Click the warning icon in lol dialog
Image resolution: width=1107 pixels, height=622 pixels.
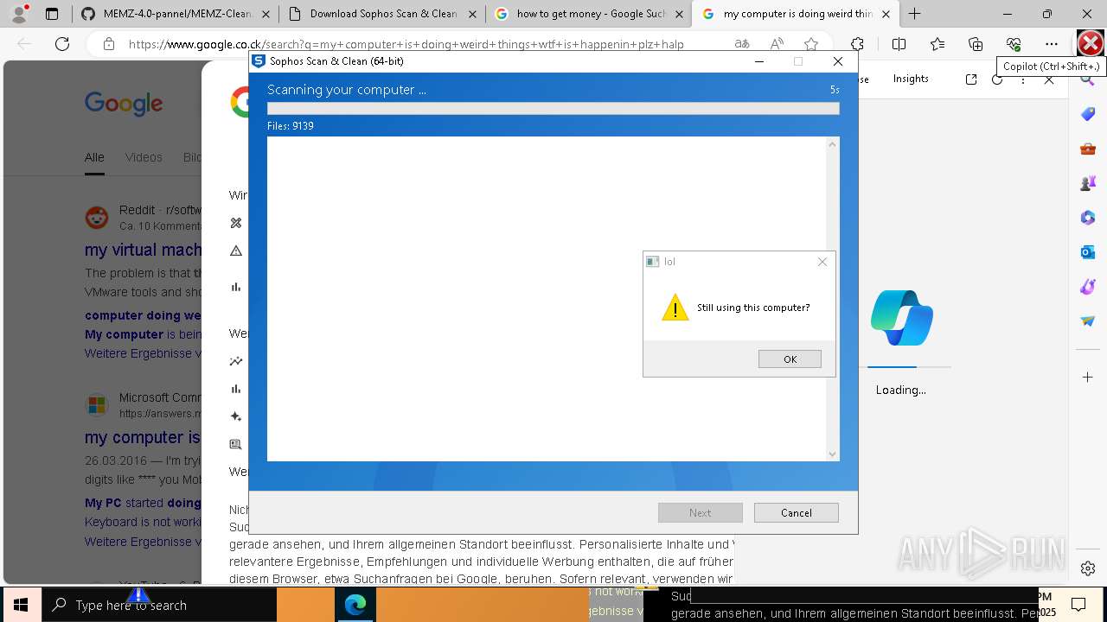pyautogui.click(x=675, y=308)
